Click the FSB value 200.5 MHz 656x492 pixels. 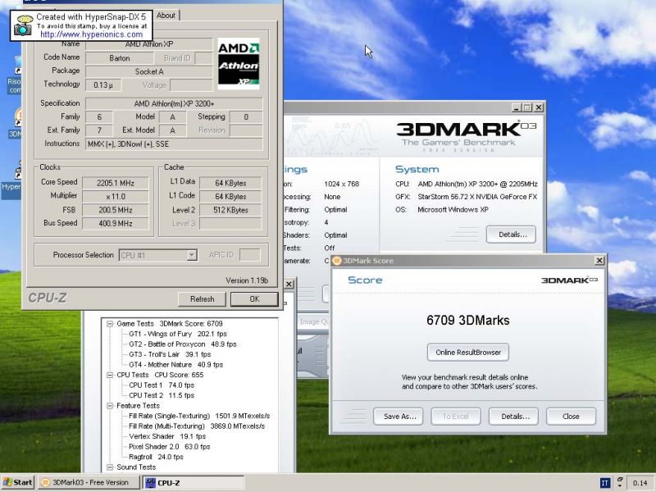point(116,210)
